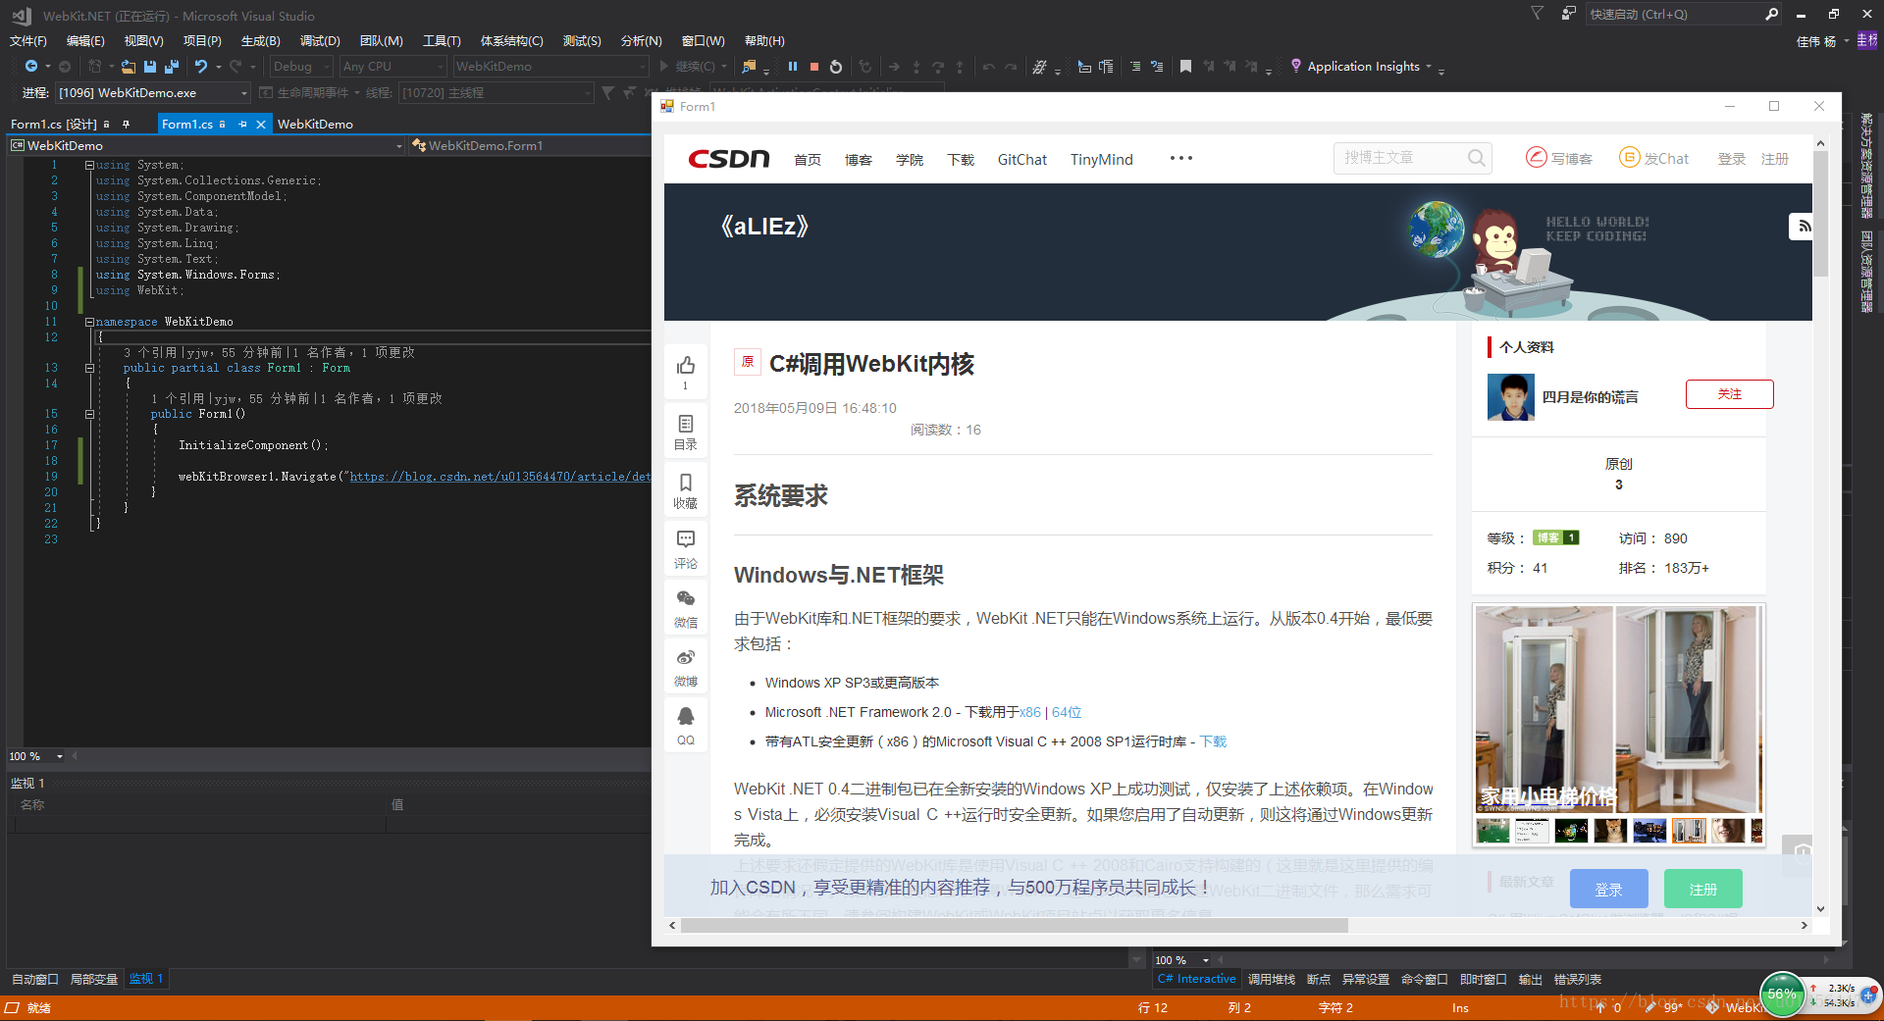Click the RSS feed icon on blog banner
1884x1021 pixels.
pyautogui.click(x=1803, y=227)
